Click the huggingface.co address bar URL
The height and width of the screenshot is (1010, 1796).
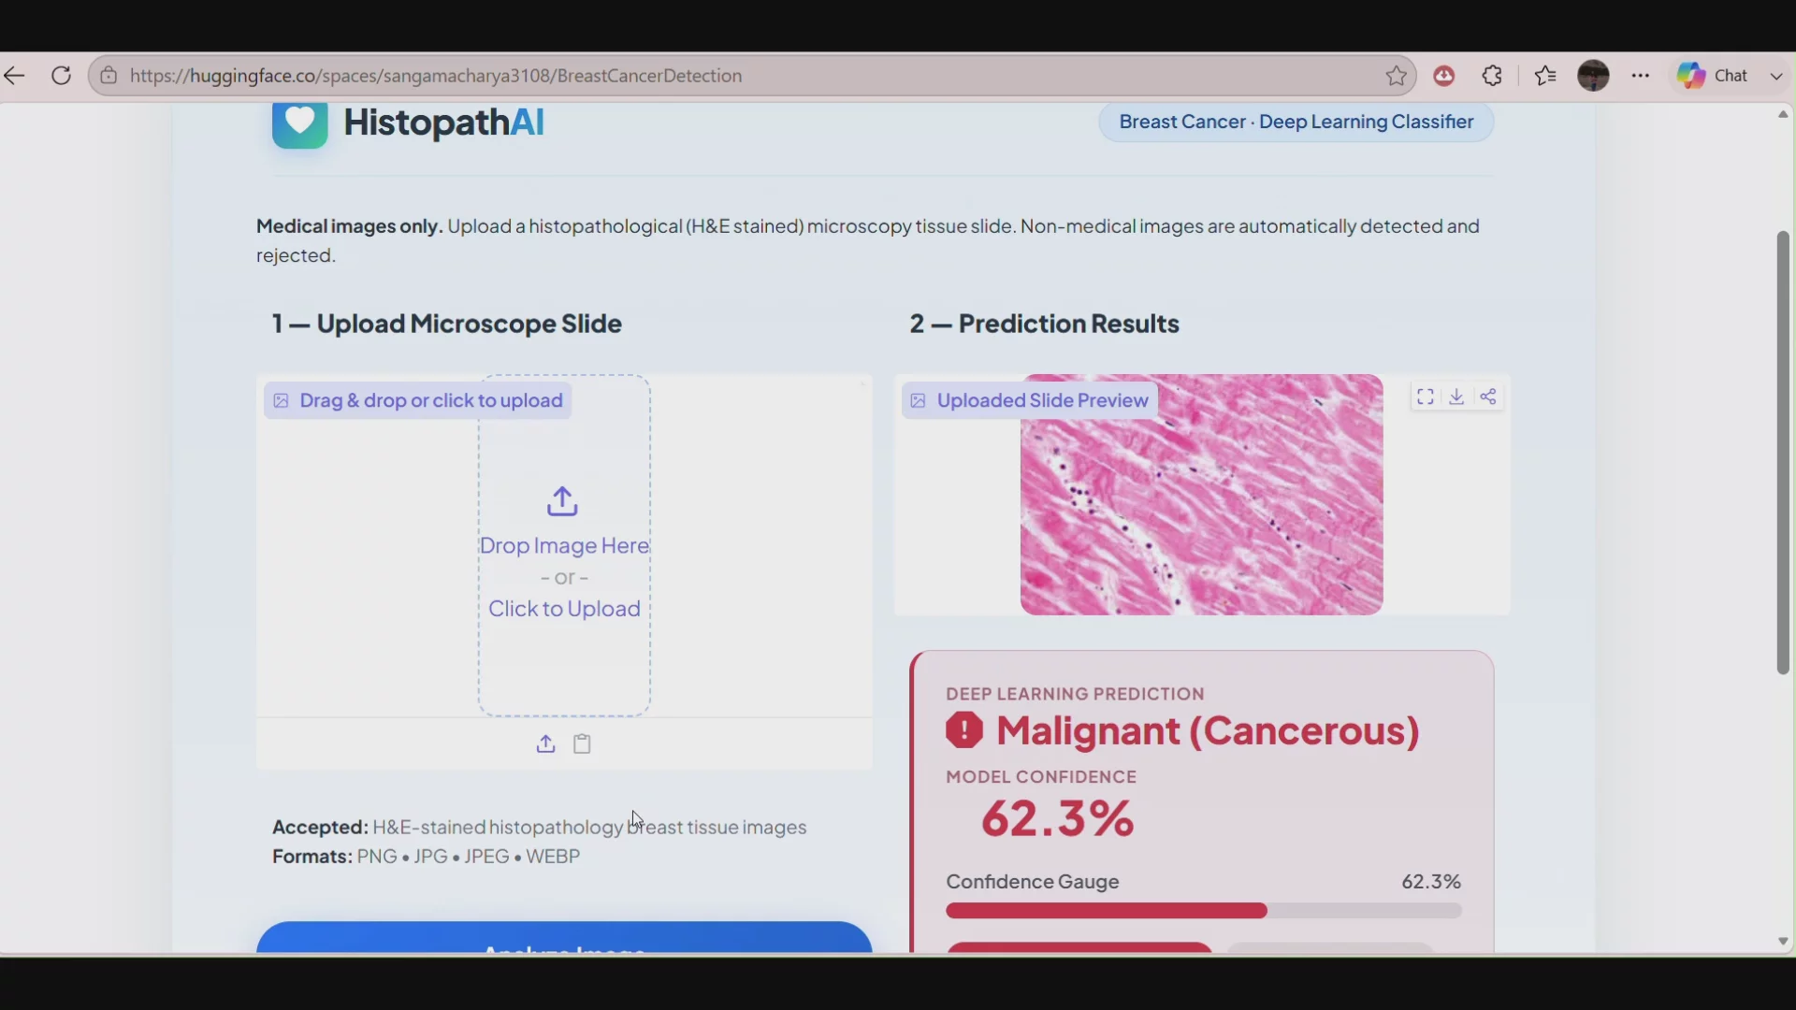436,76
